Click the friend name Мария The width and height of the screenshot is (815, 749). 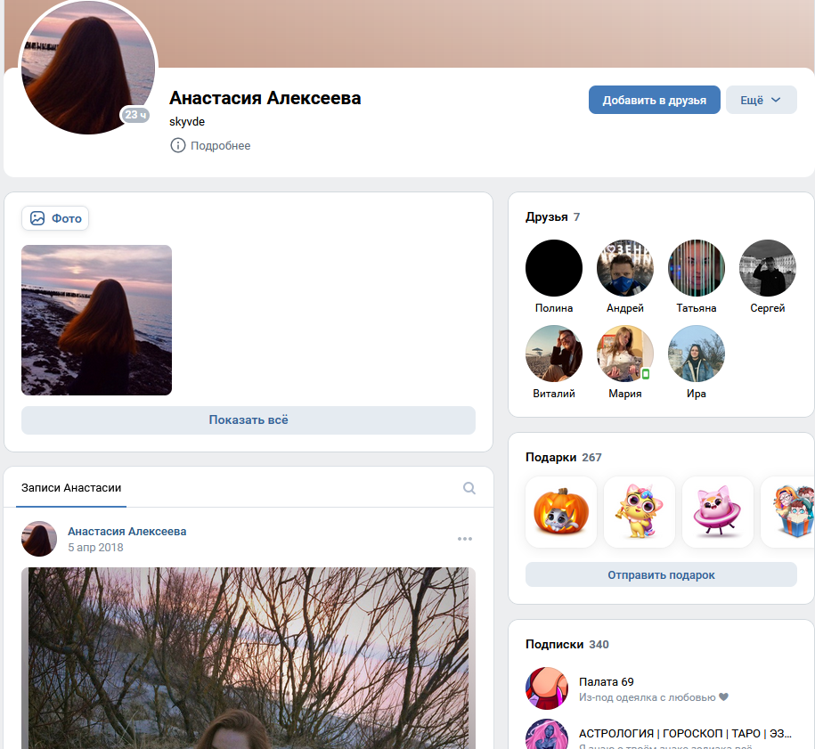pos(625,394)
